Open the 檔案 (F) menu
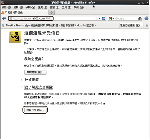This screenshot has width=150, height=140. click(6, 7)
